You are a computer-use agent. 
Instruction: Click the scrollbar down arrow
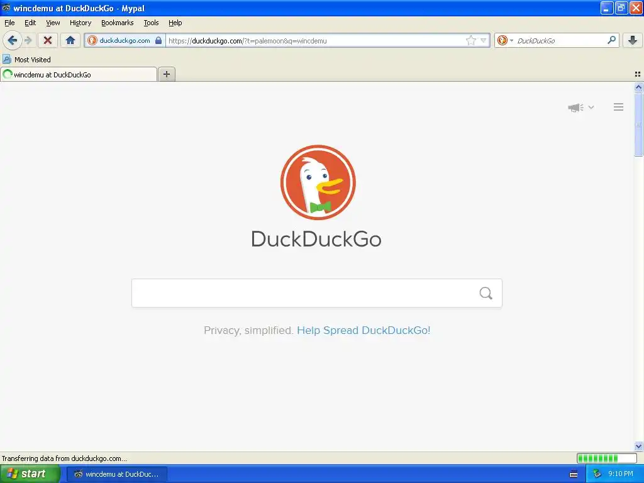coord(638,446)
